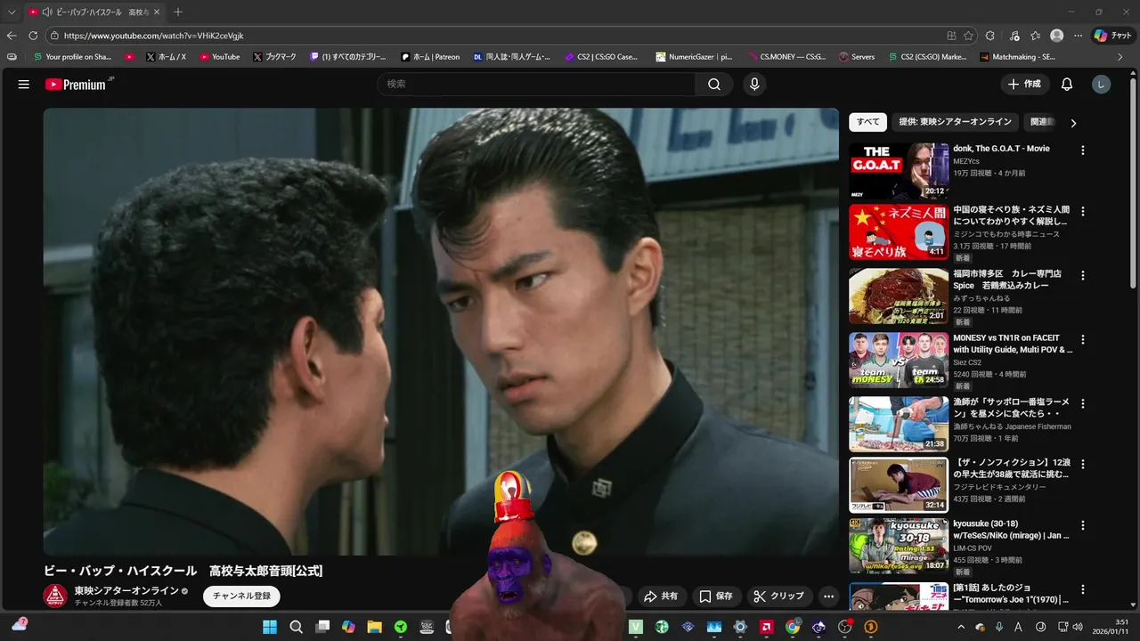Click the YouTube 検索 search field
This screenshot has width=1140, height=641.
(536, 85)
